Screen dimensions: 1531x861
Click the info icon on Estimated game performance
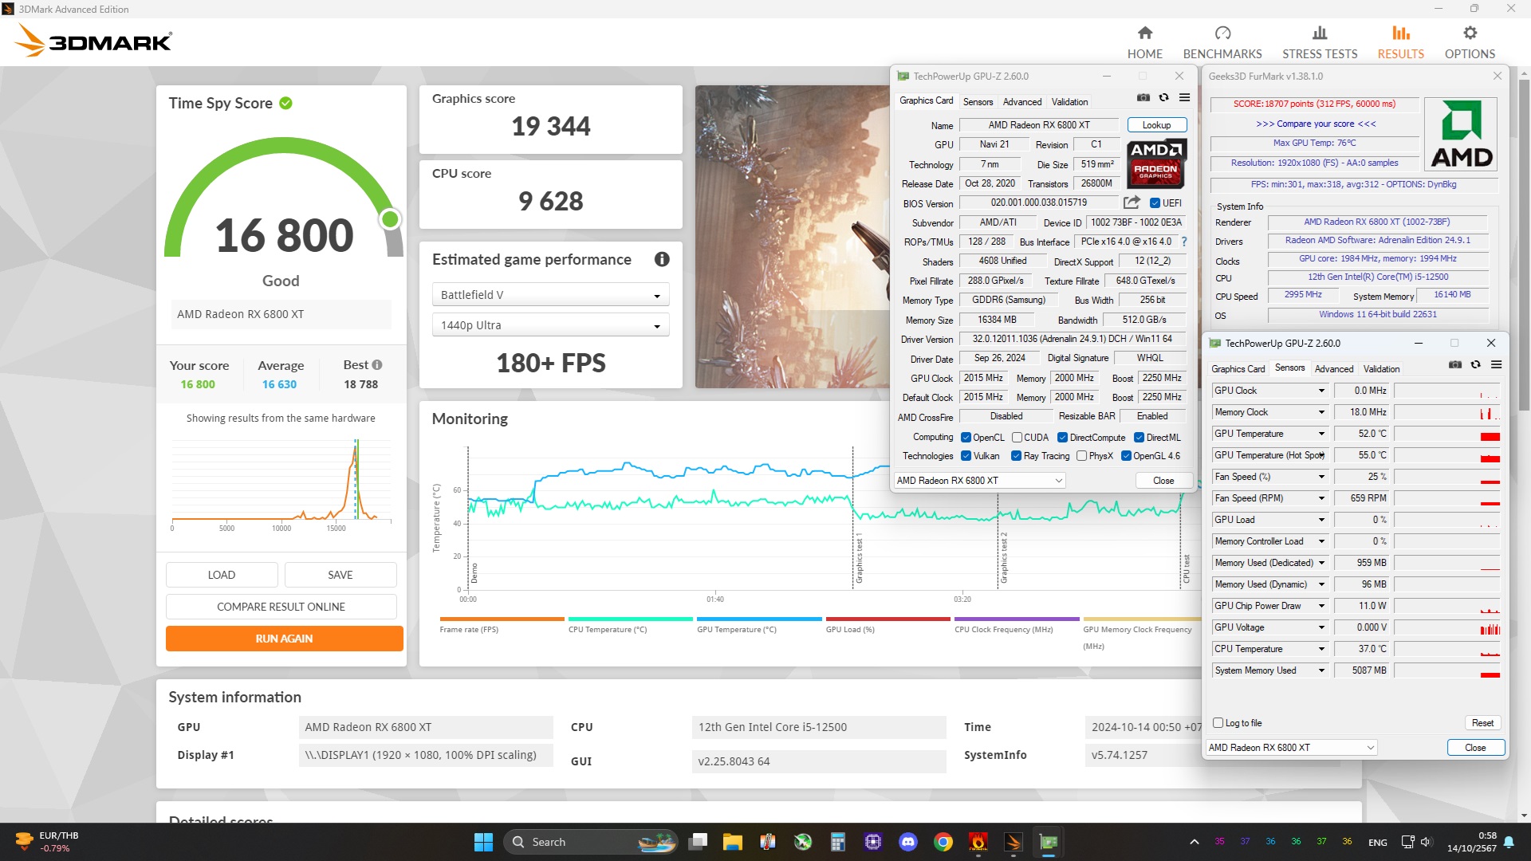(661, 259)
